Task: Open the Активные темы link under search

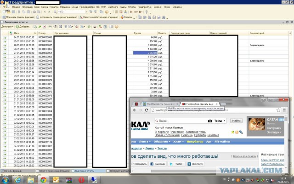Action: click(x=196, y=132)
